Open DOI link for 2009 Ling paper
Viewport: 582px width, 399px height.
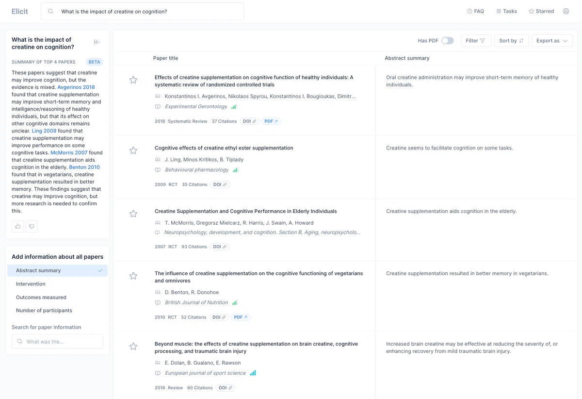tap(220, 184)
